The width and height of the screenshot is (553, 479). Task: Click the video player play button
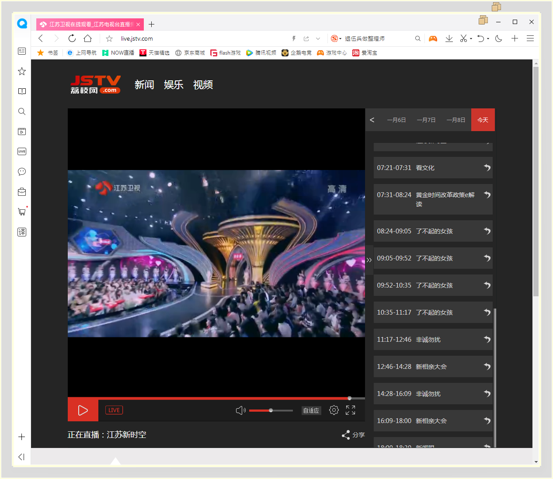pyautogui.click(x=83, y=410)
